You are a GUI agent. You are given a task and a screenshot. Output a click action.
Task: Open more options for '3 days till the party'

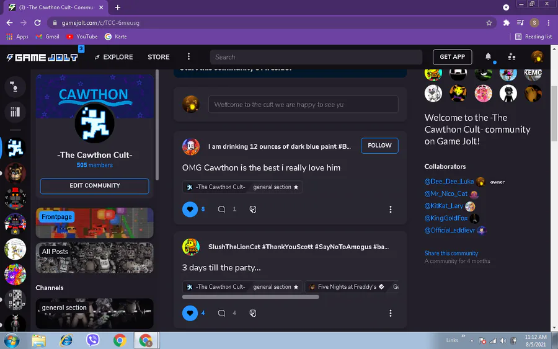point(391,313)
